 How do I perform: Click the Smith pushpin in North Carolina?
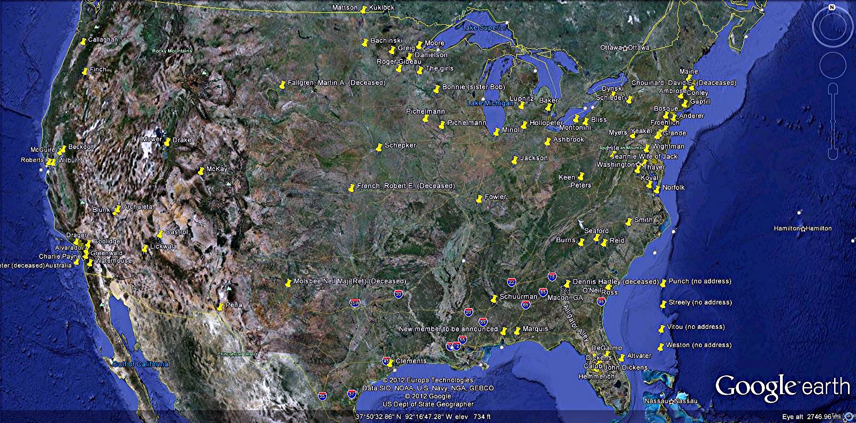[x=629, y=222]
